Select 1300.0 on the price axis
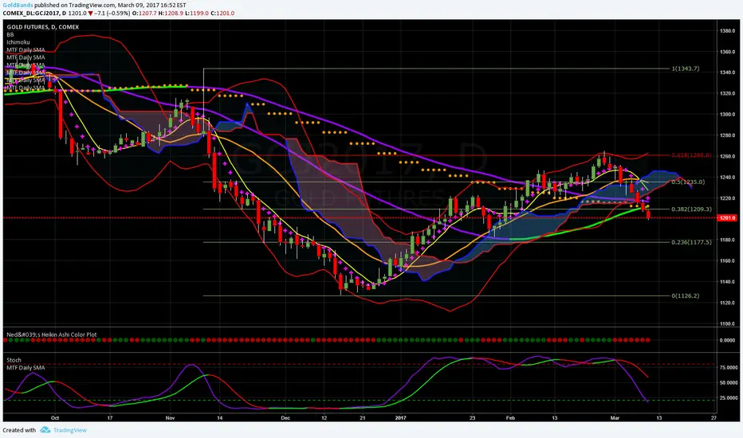The width and height of the screenshot is (743, 438). (x=727, y=114)
